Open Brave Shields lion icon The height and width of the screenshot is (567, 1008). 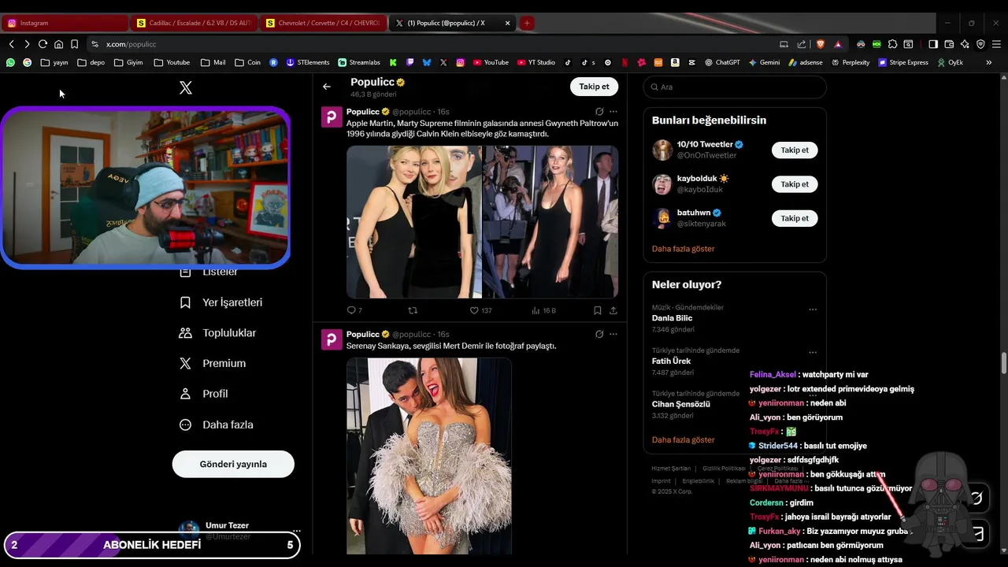coord(821,44)
